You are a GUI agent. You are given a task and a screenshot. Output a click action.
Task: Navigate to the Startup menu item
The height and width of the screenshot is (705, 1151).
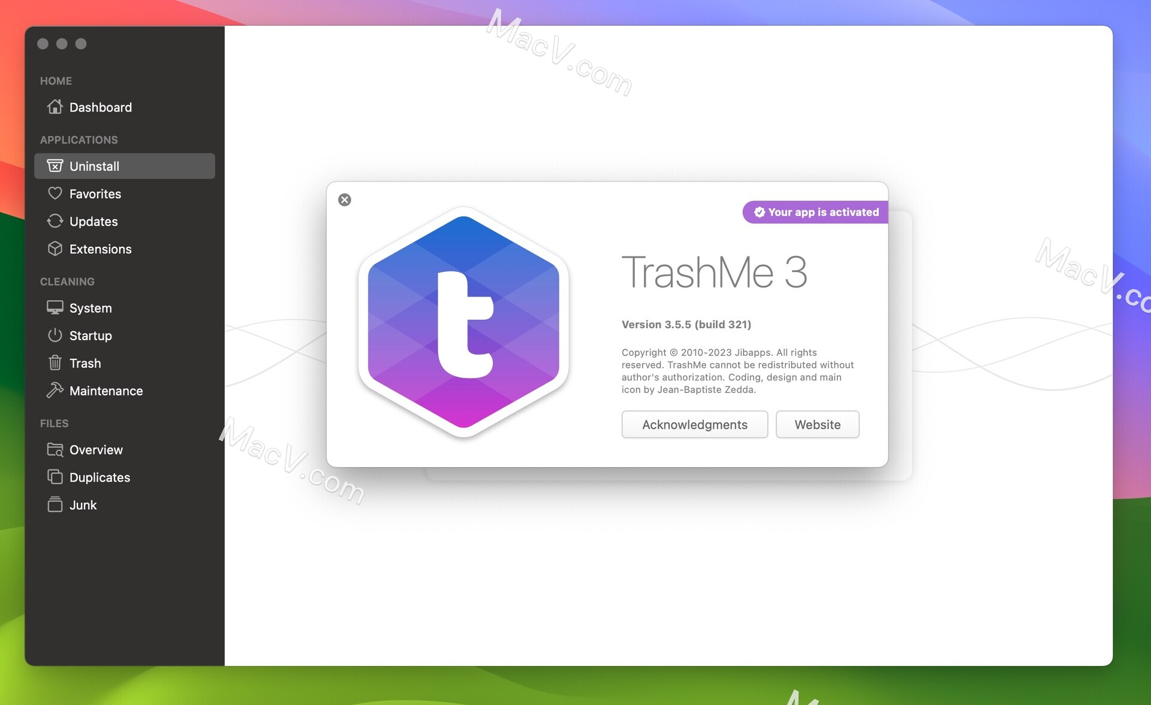pos(91,335)
